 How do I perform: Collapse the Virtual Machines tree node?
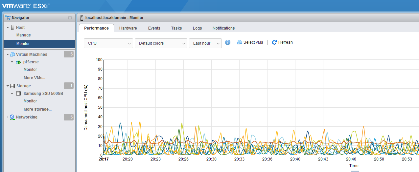click(x=8, y=54)
